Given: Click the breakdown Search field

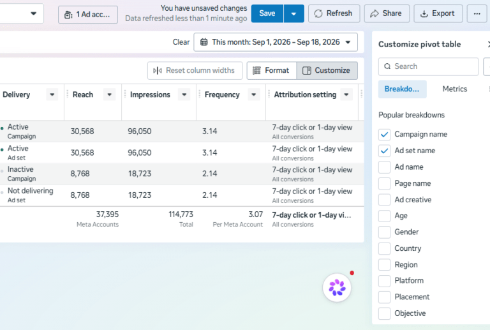Looking at the screenshot, I should (428, 66).
